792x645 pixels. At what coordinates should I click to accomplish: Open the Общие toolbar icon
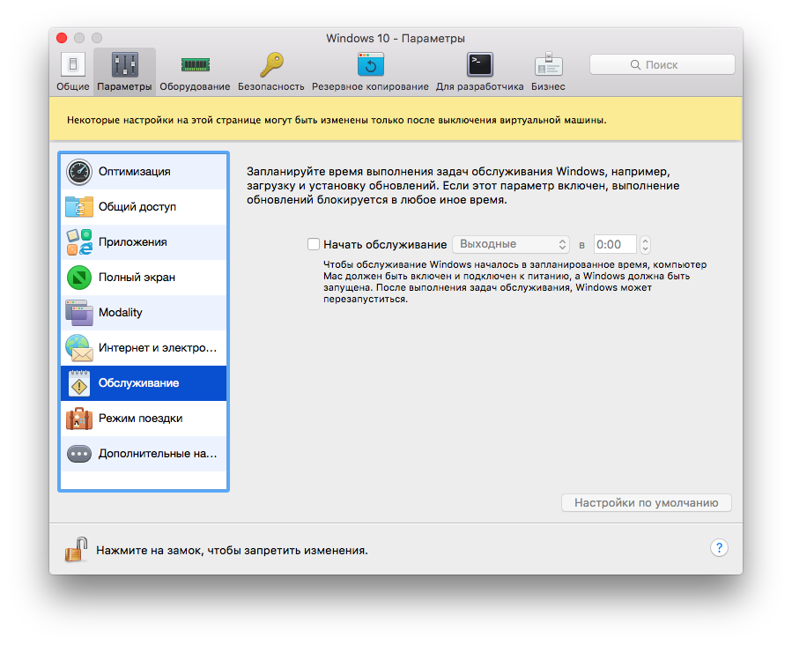tap(72, 65)
